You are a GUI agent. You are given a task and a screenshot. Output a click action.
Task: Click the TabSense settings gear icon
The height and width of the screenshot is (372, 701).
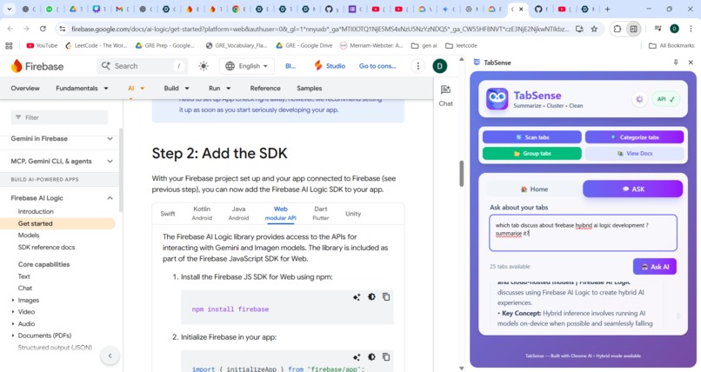click(639, 99)
